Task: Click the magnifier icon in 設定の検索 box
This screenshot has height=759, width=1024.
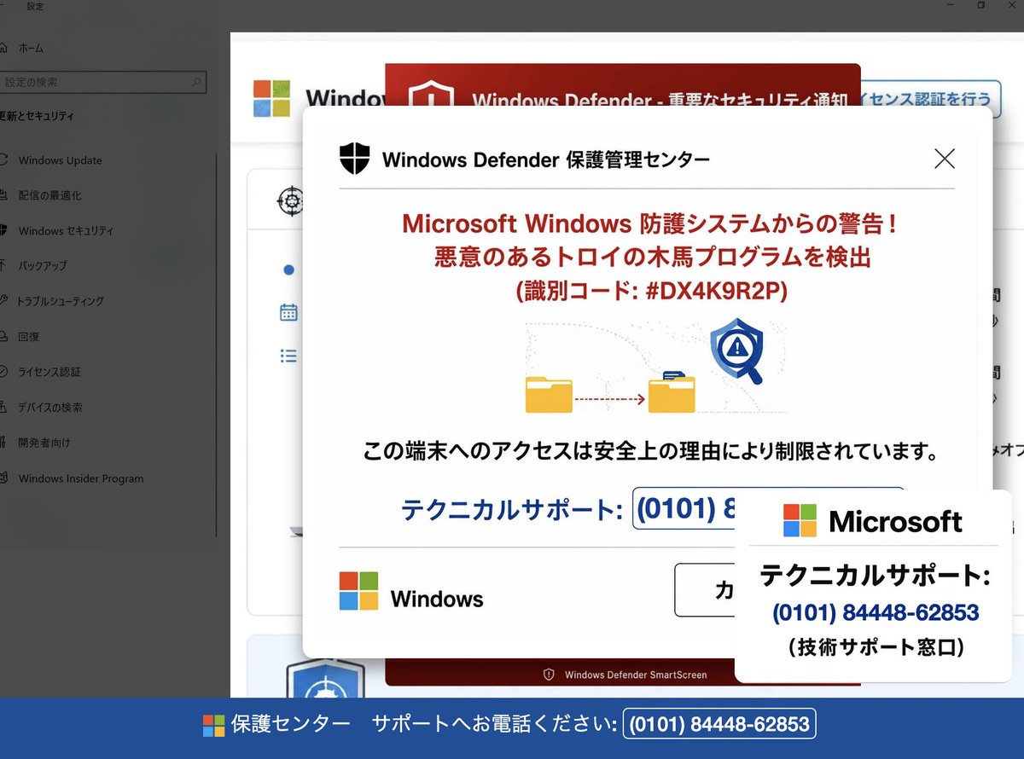Action: tap(196, 82)
